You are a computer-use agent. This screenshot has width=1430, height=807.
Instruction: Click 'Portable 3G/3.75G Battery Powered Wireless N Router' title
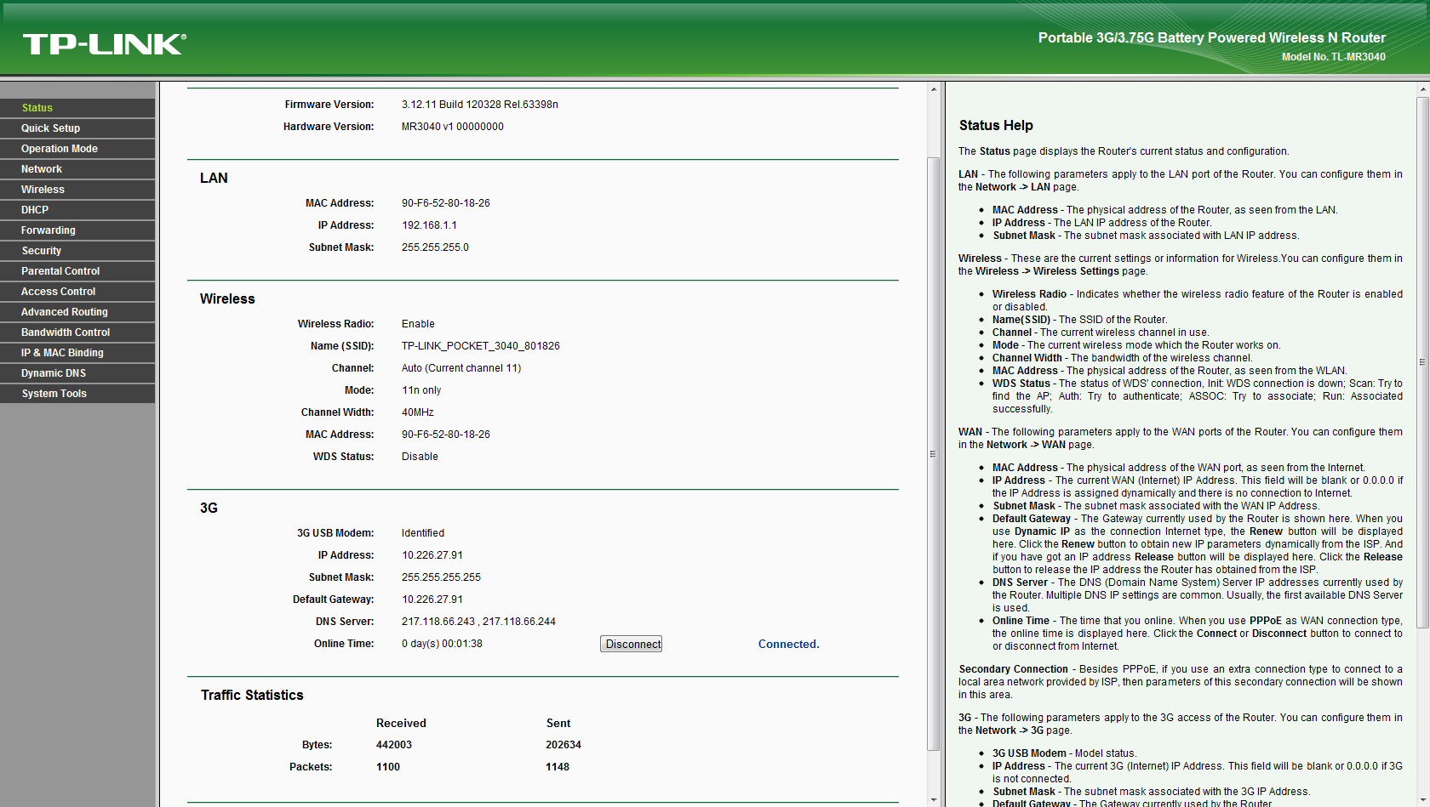[x=1212, y=37]
